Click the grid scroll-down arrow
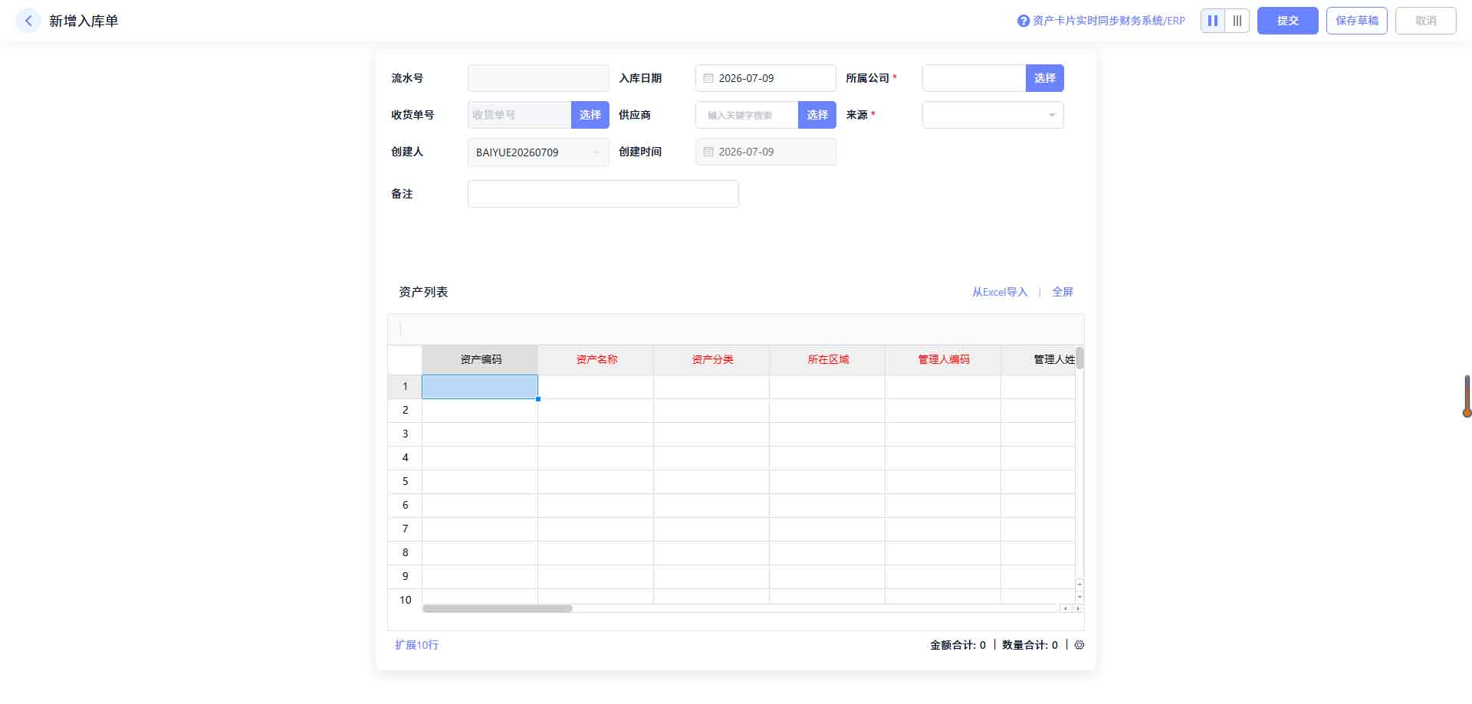The height and width of the screenshot is (704, 1472). pyautogui.click(x=1079, y=597)
